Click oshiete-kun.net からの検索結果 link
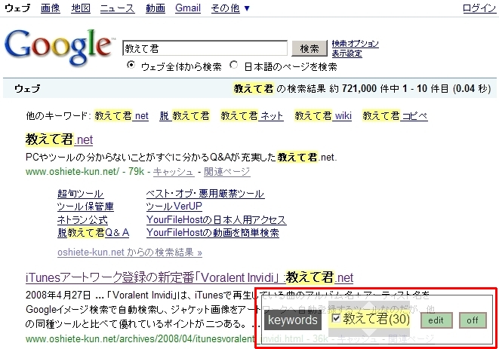499x349 pixels. coord(130,253)
